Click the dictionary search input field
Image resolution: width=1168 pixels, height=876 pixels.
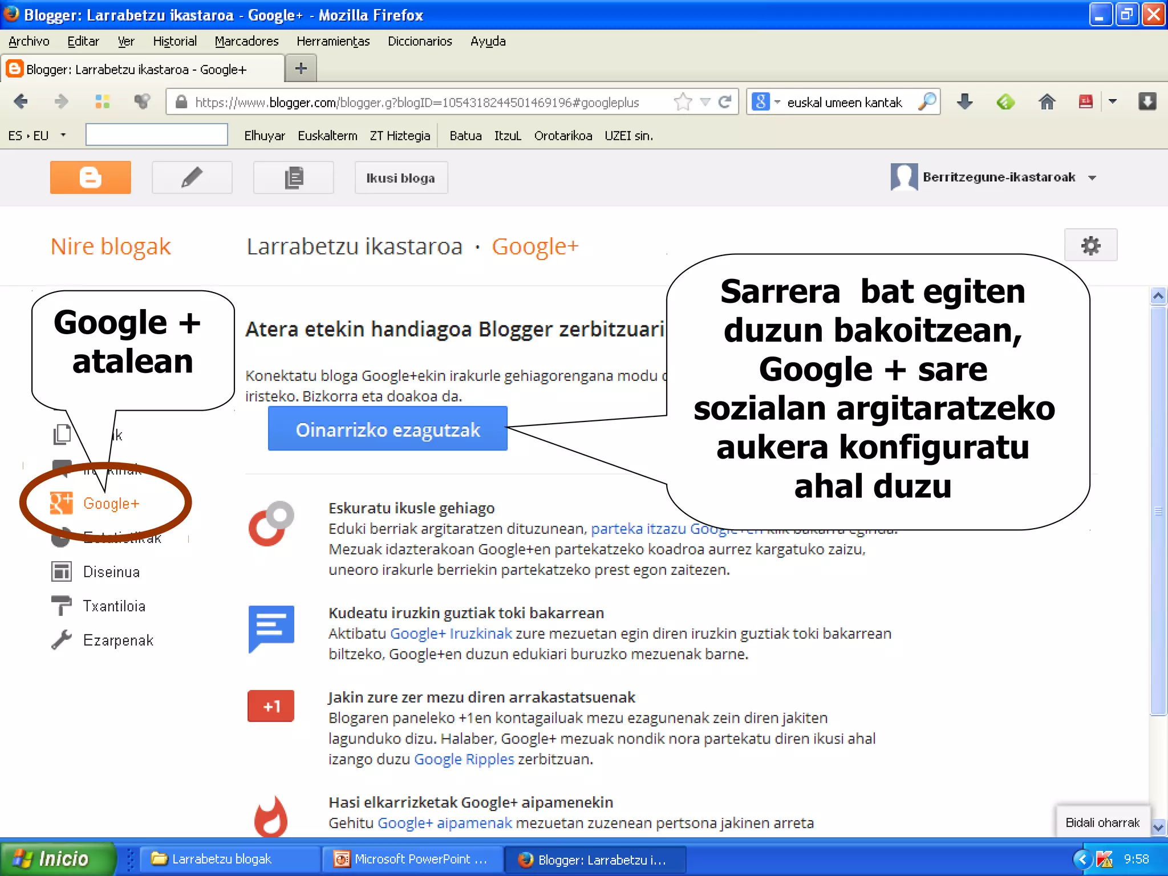156,135
